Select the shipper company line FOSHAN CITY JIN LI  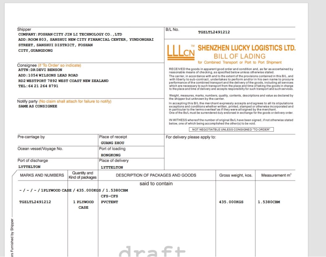(x=70, y=34)
